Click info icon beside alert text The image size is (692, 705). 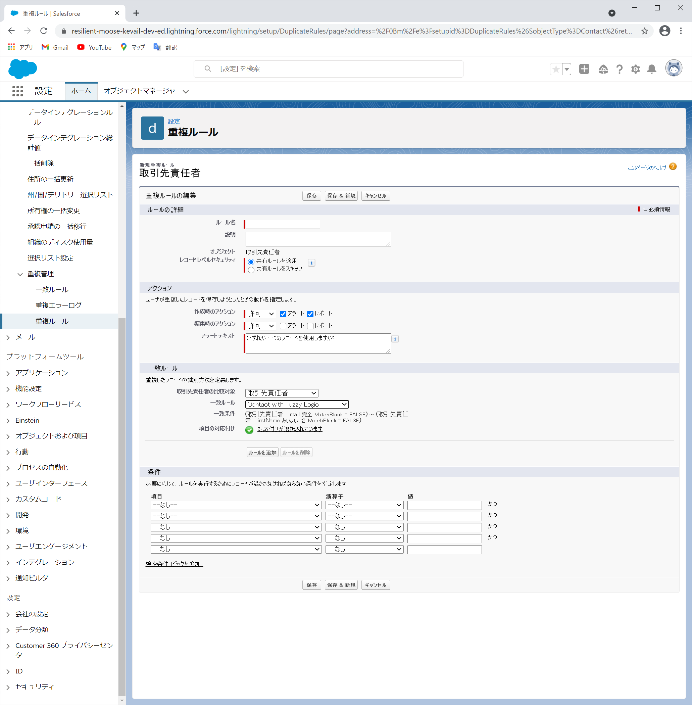(x=395, y=339)
